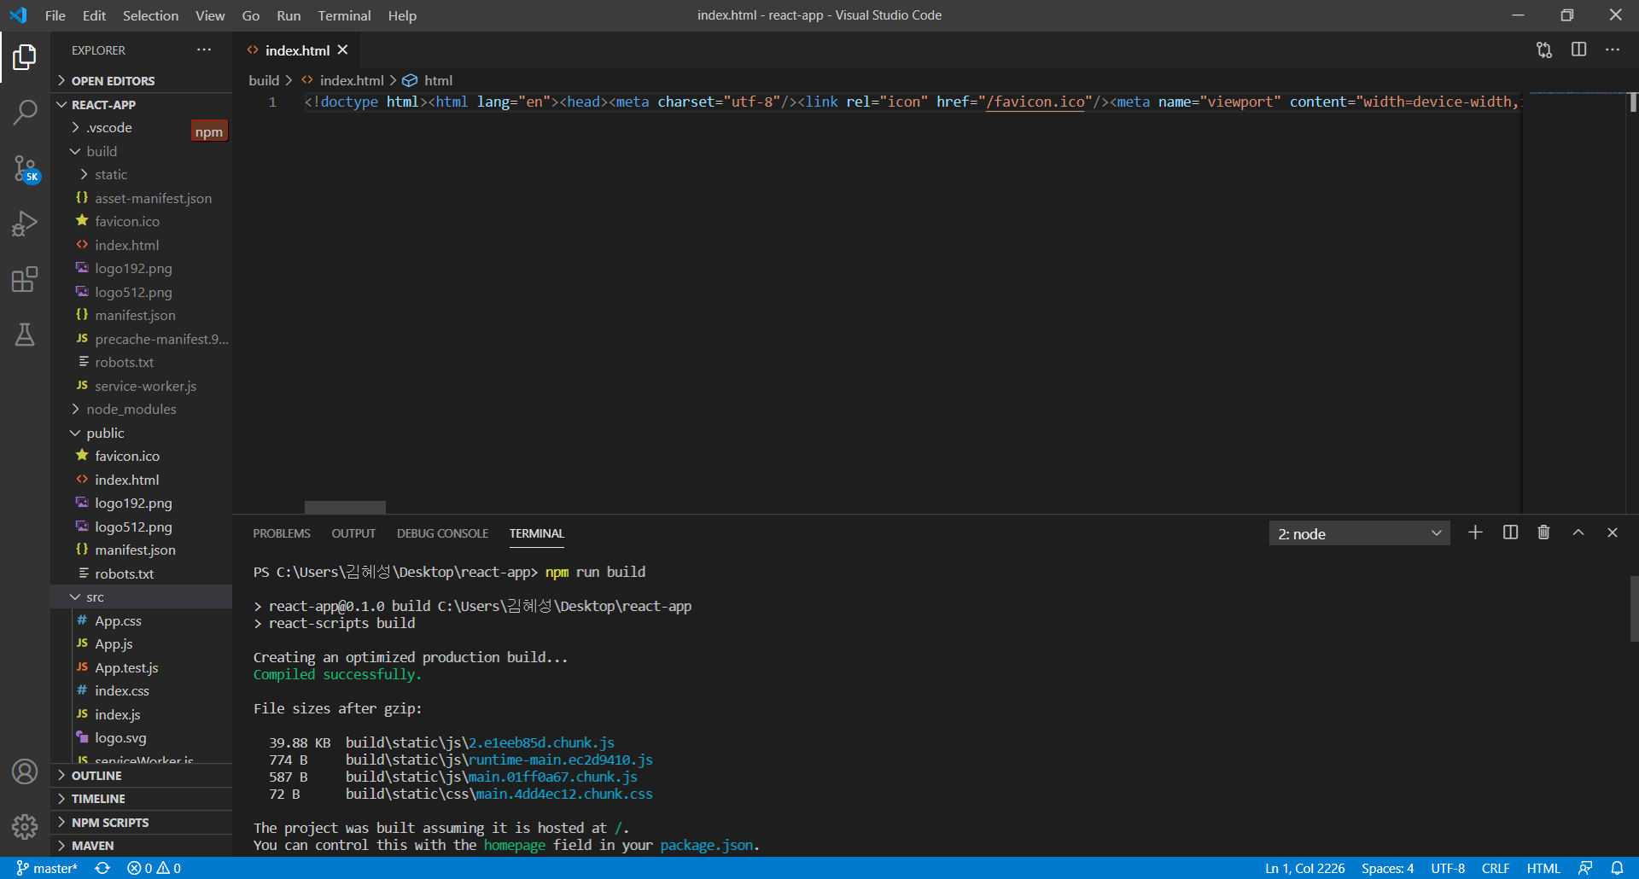This screenshot has height=879, width=1639.
Task: Expand the TIMELINE section
Action: (142, 799)
